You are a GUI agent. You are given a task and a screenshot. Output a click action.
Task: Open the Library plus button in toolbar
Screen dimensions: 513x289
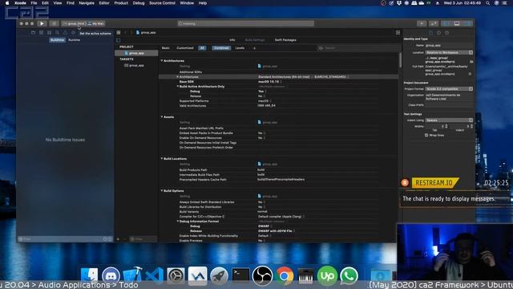click(422, 23)
